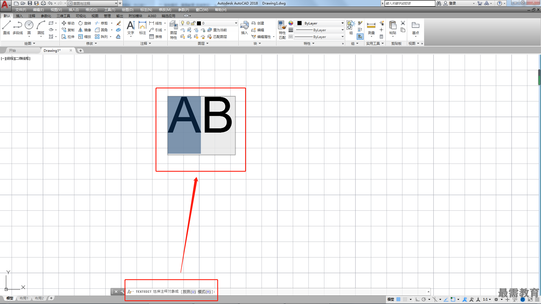The image size is (541, 304).
Task: Click the Base point (基点) icon
Action: click(x=415, y=28)
